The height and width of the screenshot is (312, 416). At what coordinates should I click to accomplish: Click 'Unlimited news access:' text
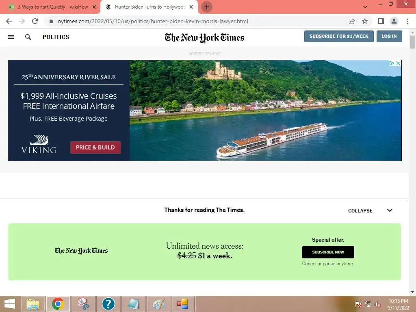pos(205,246)
